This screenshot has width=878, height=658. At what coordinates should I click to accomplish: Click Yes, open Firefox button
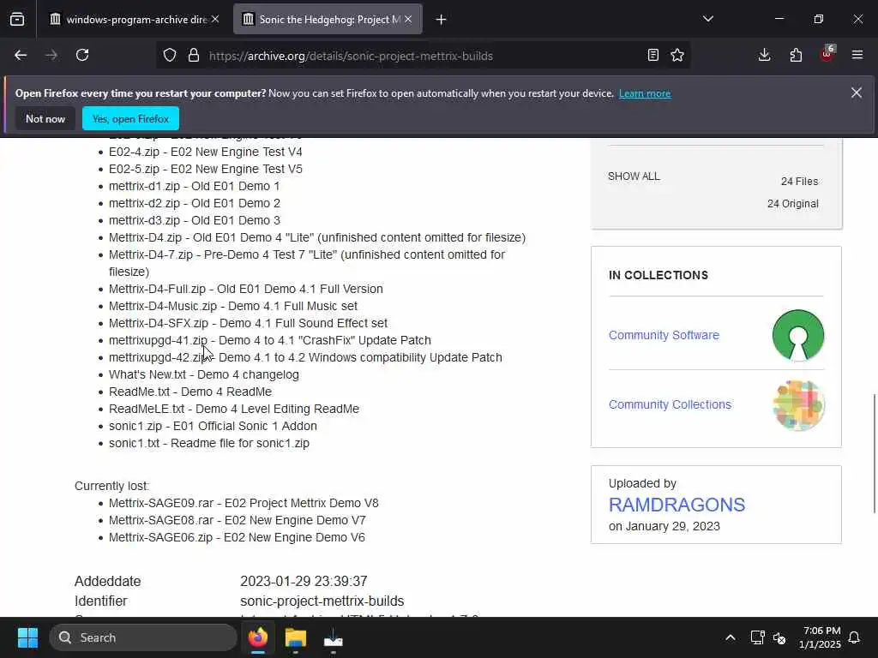[130, 118]
